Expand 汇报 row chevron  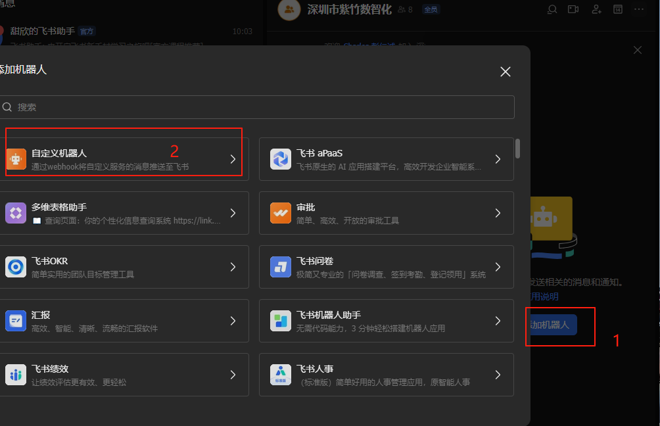click(233, 321)
